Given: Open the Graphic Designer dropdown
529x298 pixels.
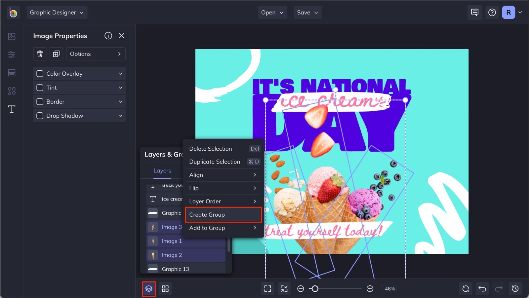Looking at the screenshot, I should coord(57,12).
